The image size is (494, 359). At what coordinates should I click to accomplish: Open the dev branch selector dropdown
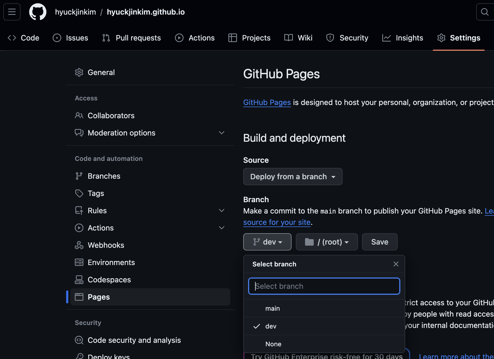click(267, 242)
